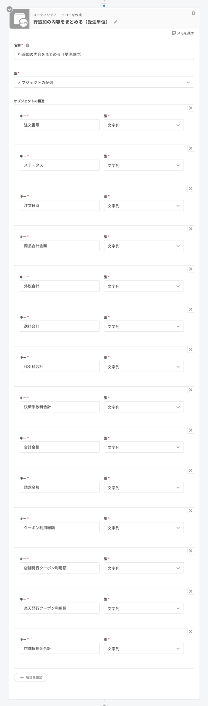This screenshot has width=208, height=706.
Task: Click the メモを残す memo icon
Action: [174, 33]
